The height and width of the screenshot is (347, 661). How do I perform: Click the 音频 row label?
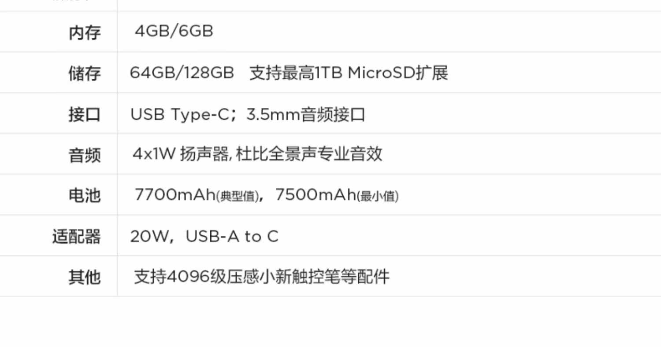pos(85,155)
